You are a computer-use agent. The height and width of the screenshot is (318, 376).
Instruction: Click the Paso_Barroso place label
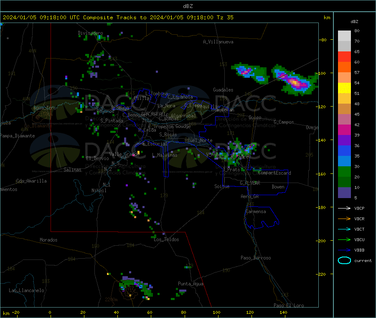click(256, 258)
